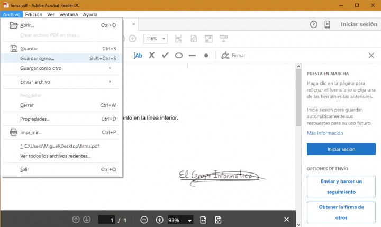Click Imprimir... in the Archivo menu

(61, 132)
